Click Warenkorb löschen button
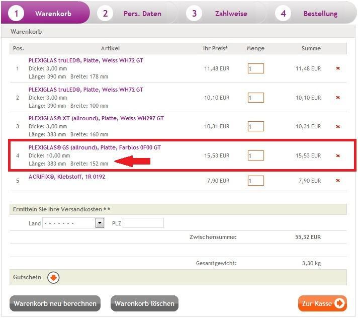 144,303
